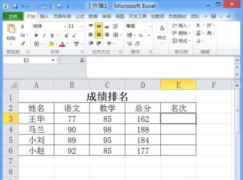Open the font name dropdown 宋体

[x=65, y=27]
